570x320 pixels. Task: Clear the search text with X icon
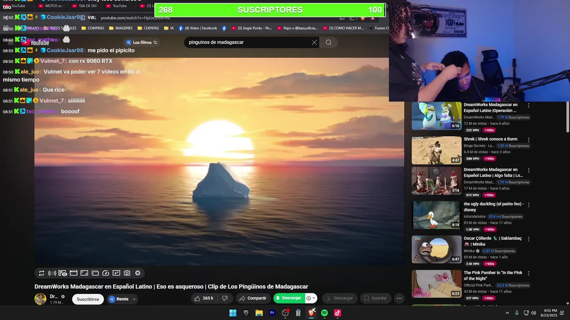(314, 42)
